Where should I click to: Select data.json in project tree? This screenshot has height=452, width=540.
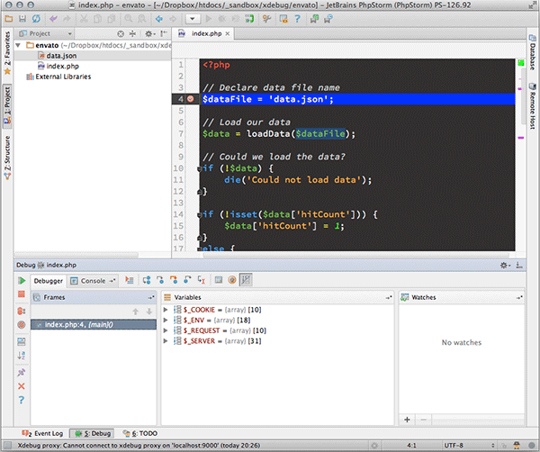[61, 56]
